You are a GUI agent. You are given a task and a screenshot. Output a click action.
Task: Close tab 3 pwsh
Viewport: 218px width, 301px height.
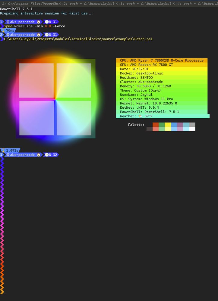click(x=174, y=3)
